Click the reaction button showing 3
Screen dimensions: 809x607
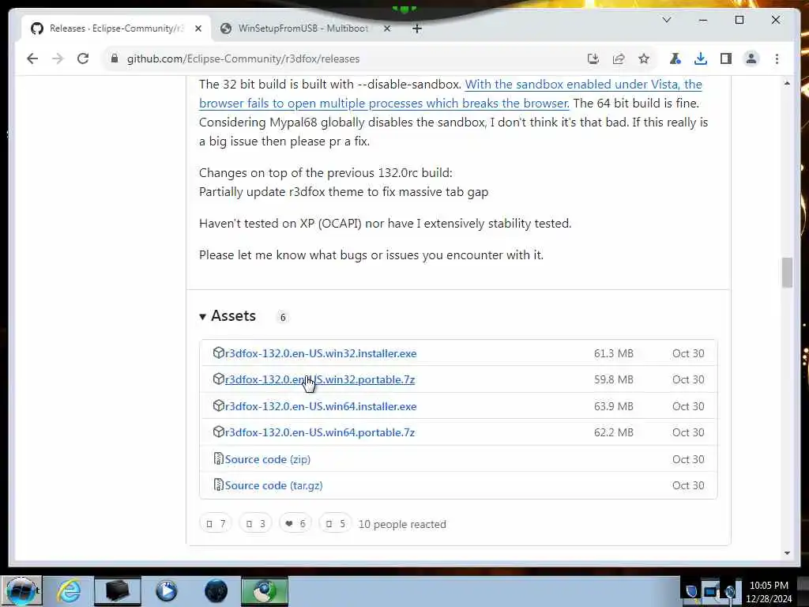coord(255,524)
